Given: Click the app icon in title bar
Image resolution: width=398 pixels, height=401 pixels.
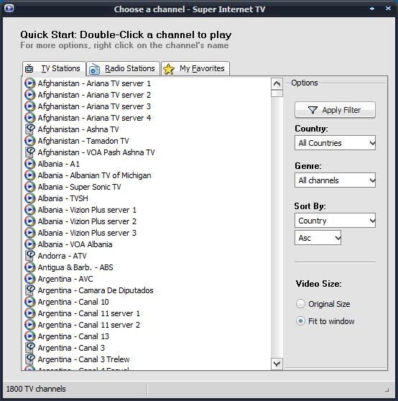Looking at the screenshot, I should pyautogui.click(x=9, y=9).
